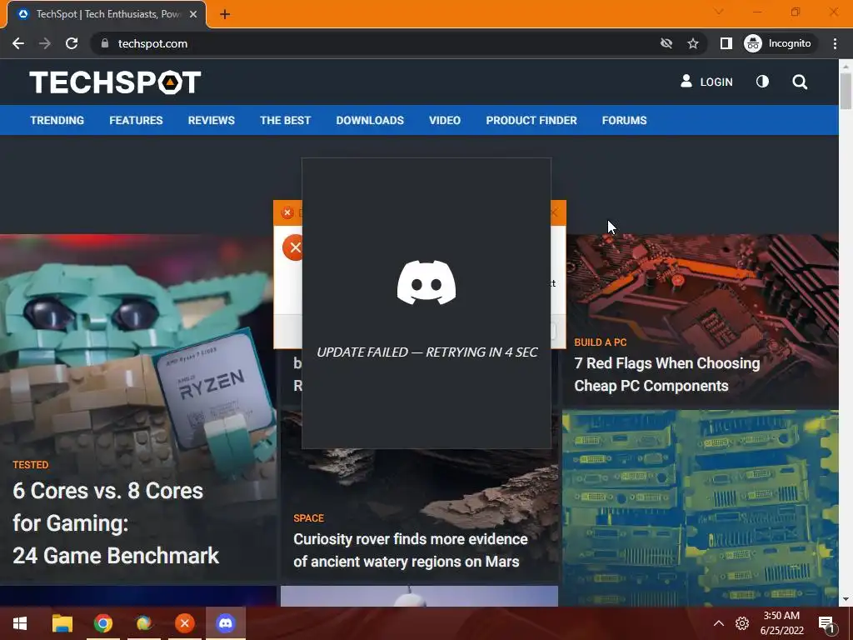The image size is (853, 640).
Task: Bookmark this page with the star icon
Action: 692,43
